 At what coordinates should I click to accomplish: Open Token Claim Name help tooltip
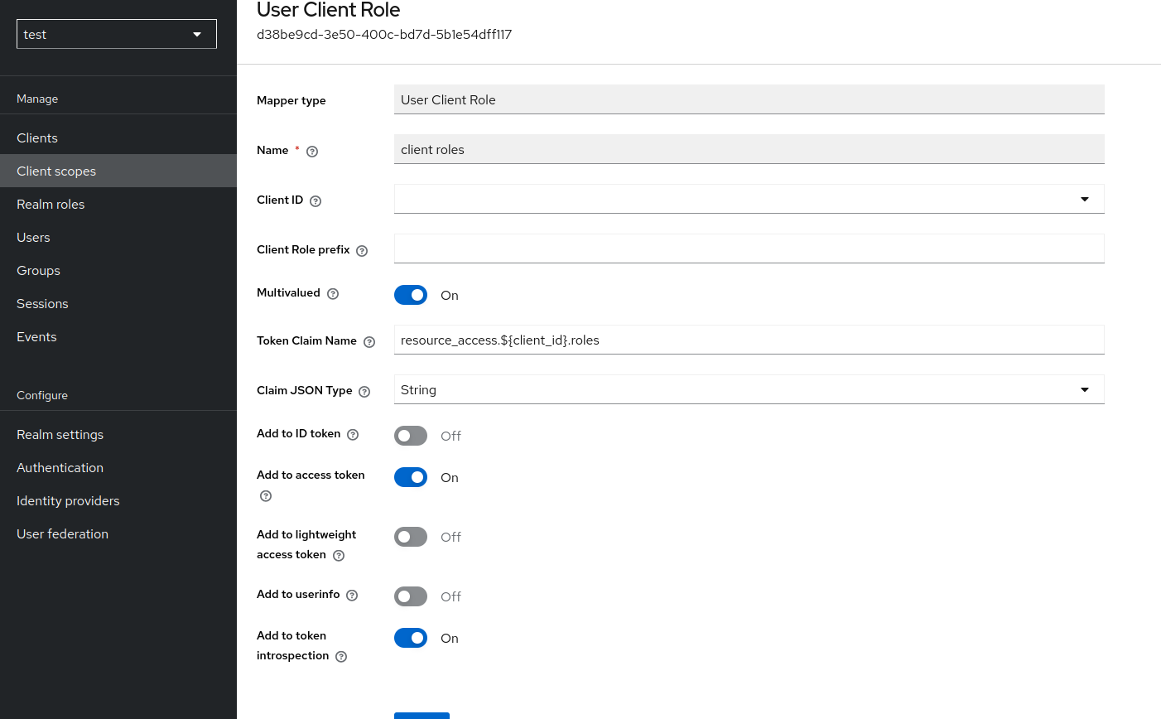(369, 341)
